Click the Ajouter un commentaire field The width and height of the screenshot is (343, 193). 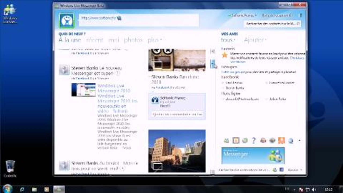(x=177, y=114)
